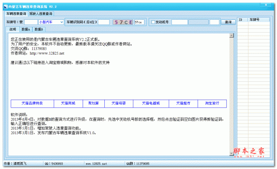Viewport: 277px width, 169px height.
Task: Open the 天猫商城 link
Action: tap(68, 103)
